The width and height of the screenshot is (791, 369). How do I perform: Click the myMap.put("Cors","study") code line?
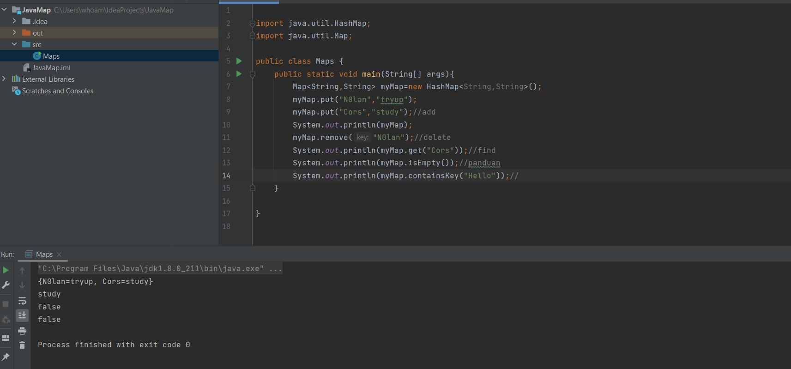(364, 112)
